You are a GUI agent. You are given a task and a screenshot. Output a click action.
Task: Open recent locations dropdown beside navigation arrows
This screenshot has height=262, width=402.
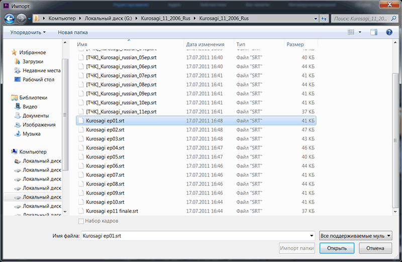(x=29, y=19)
